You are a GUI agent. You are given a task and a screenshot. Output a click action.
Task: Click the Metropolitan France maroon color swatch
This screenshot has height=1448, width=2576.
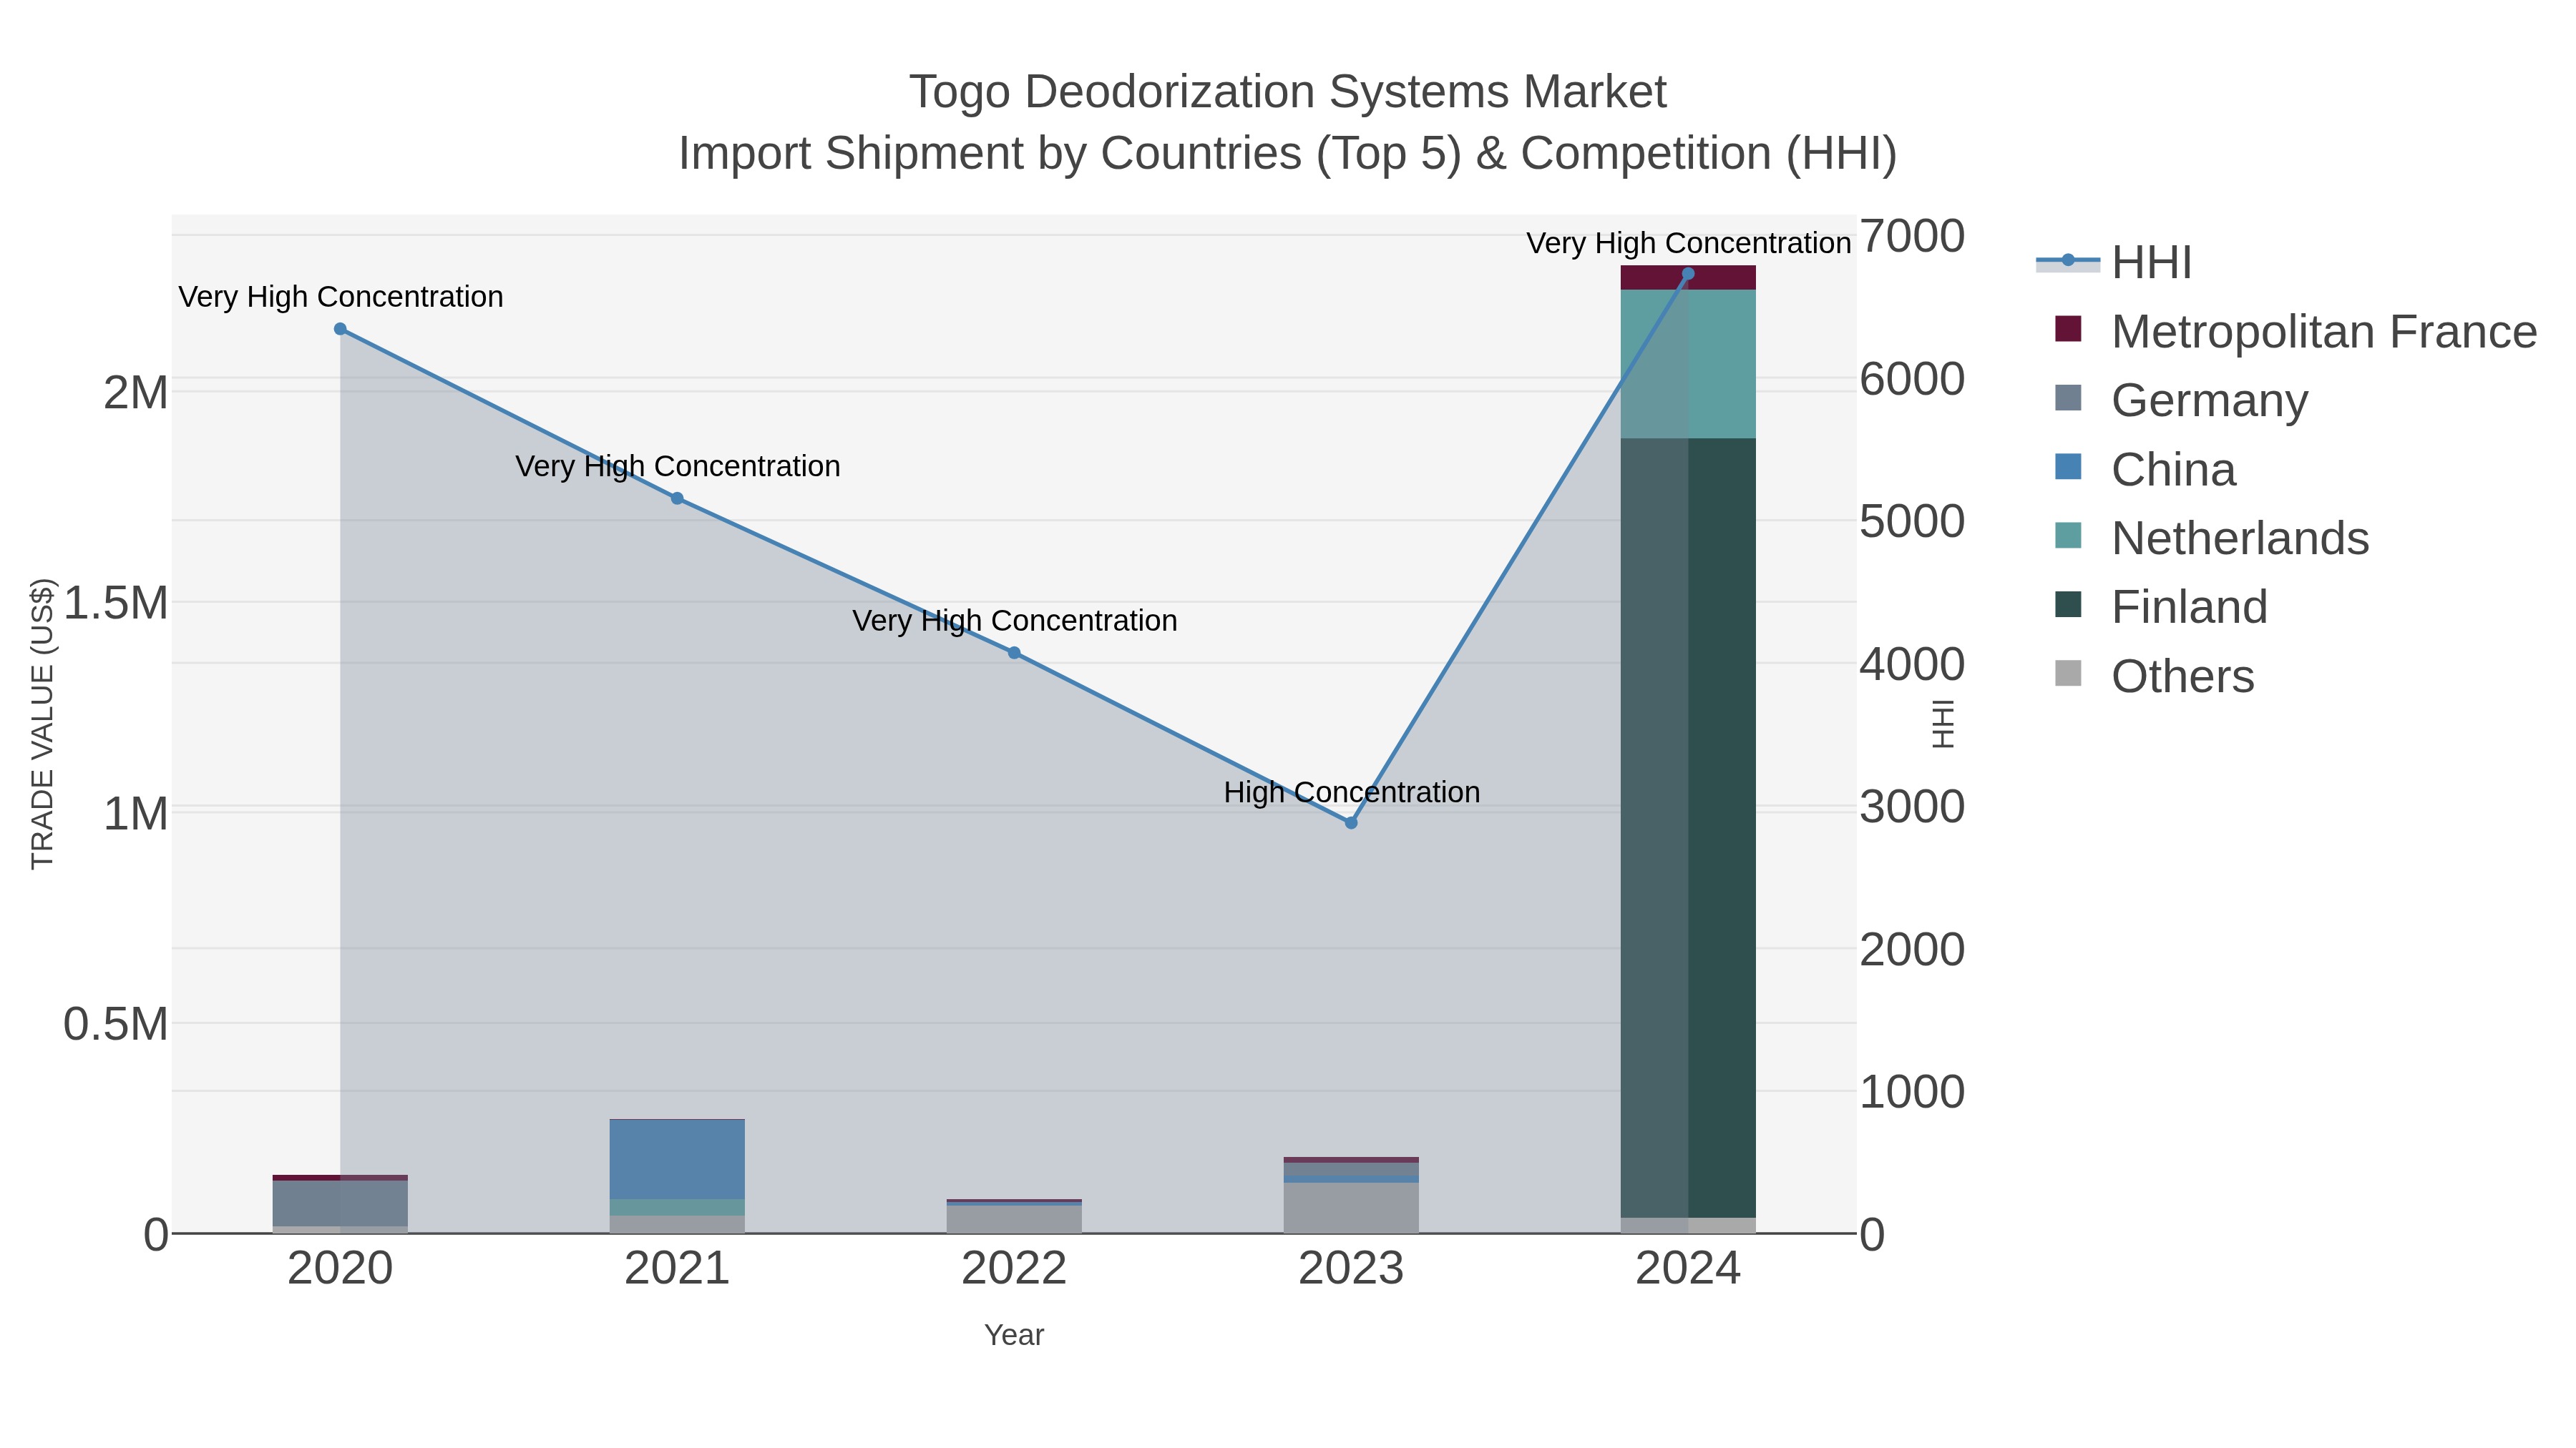(2068, 329)
